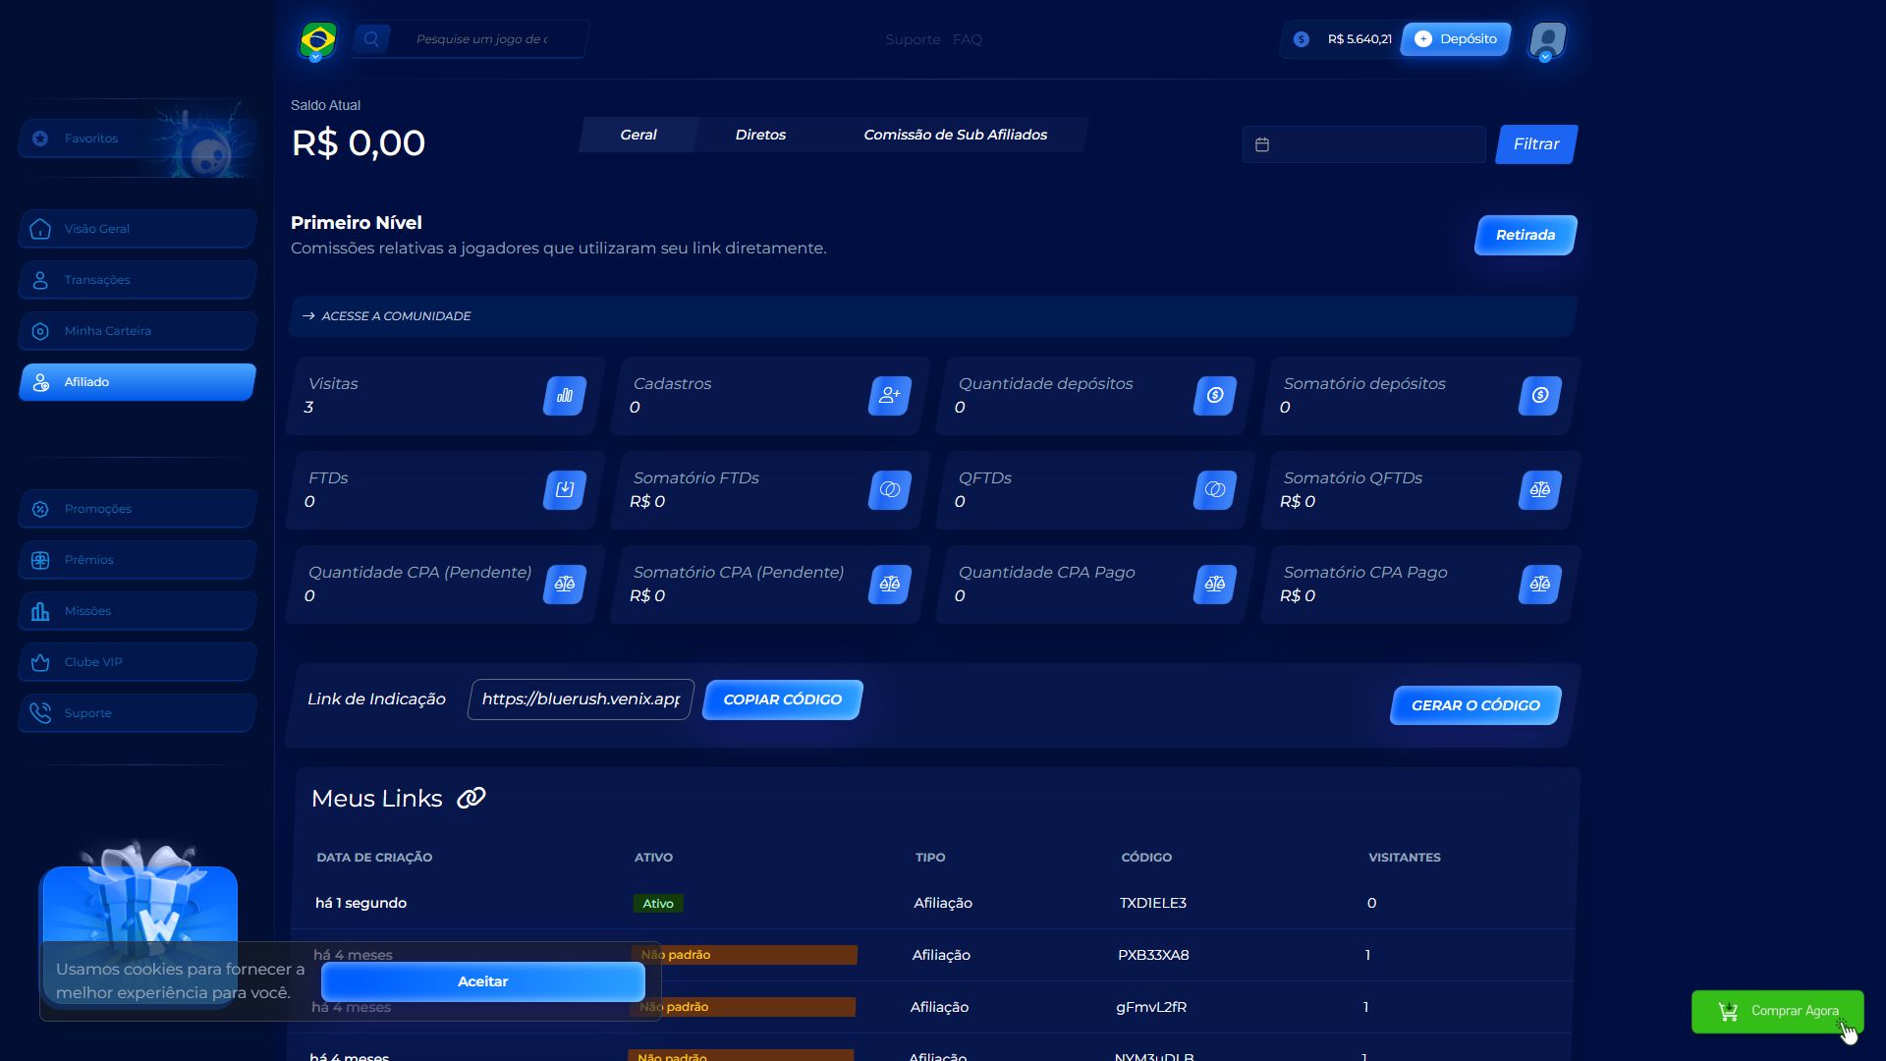Click the search magnifier icon
Image resolution: width=1886 pixels, height=1061 pixels.
point(371,39)
